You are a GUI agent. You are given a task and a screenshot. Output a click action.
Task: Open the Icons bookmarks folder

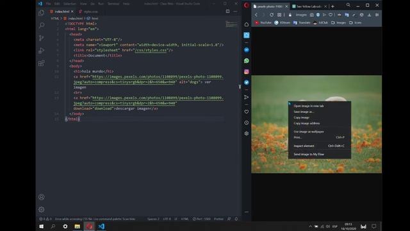pyautogui.click(x=355, y=23)
